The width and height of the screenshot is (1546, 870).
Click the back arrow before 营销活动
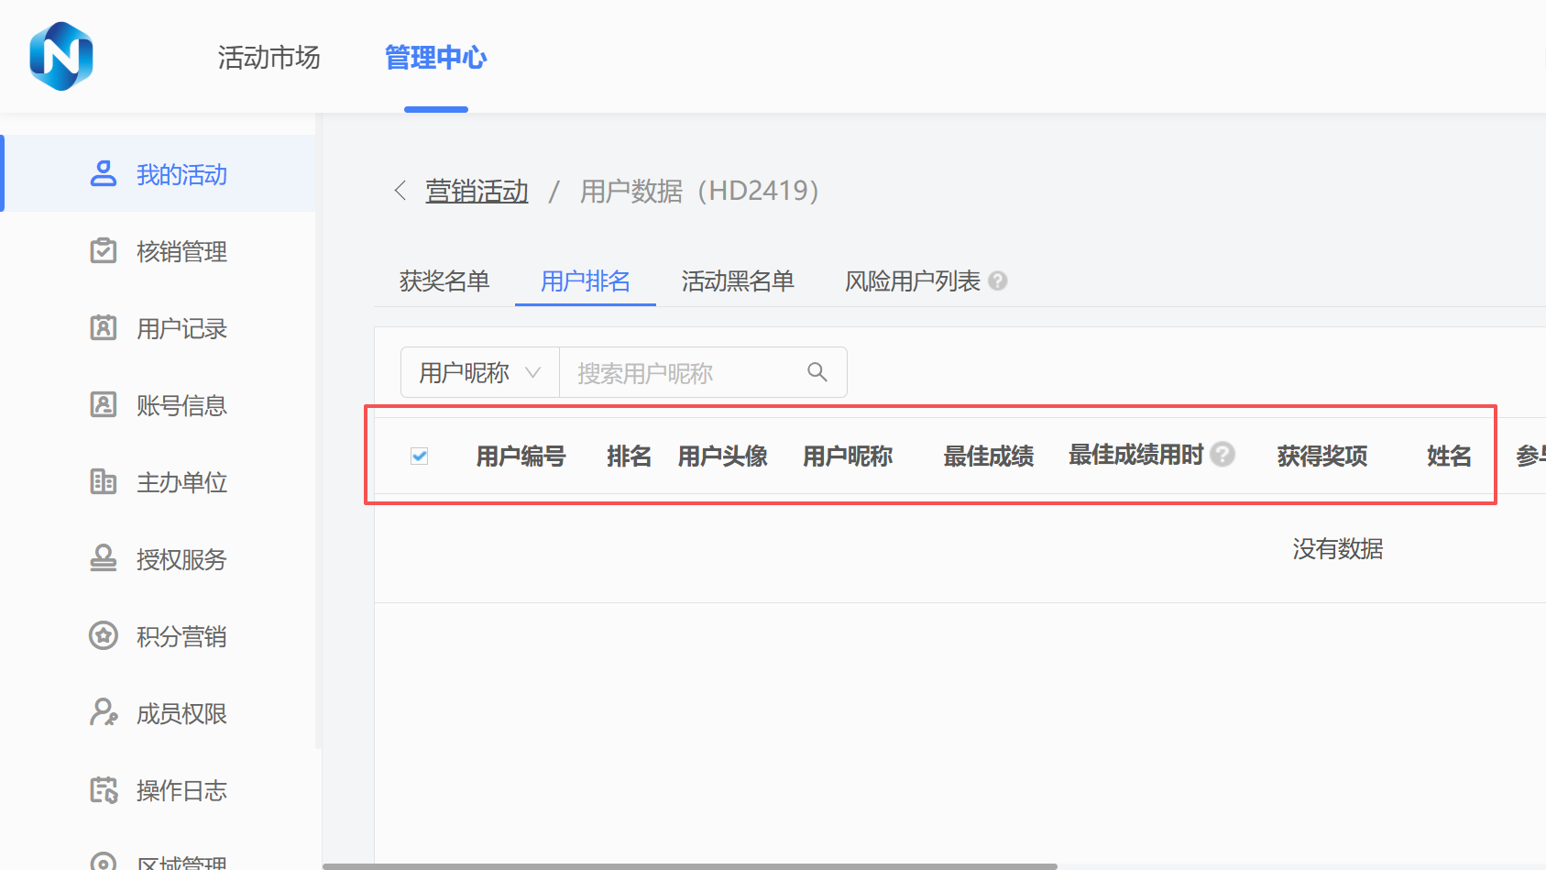pyautogui.click(x=400, y=191)
